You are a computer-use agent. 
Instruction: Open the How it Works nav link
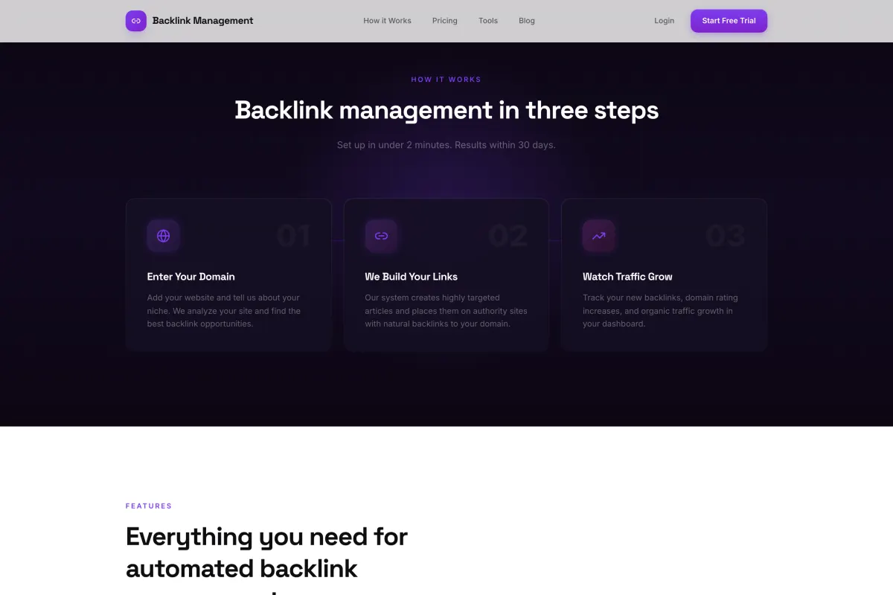pyautogui.click(x=387, y=21)
